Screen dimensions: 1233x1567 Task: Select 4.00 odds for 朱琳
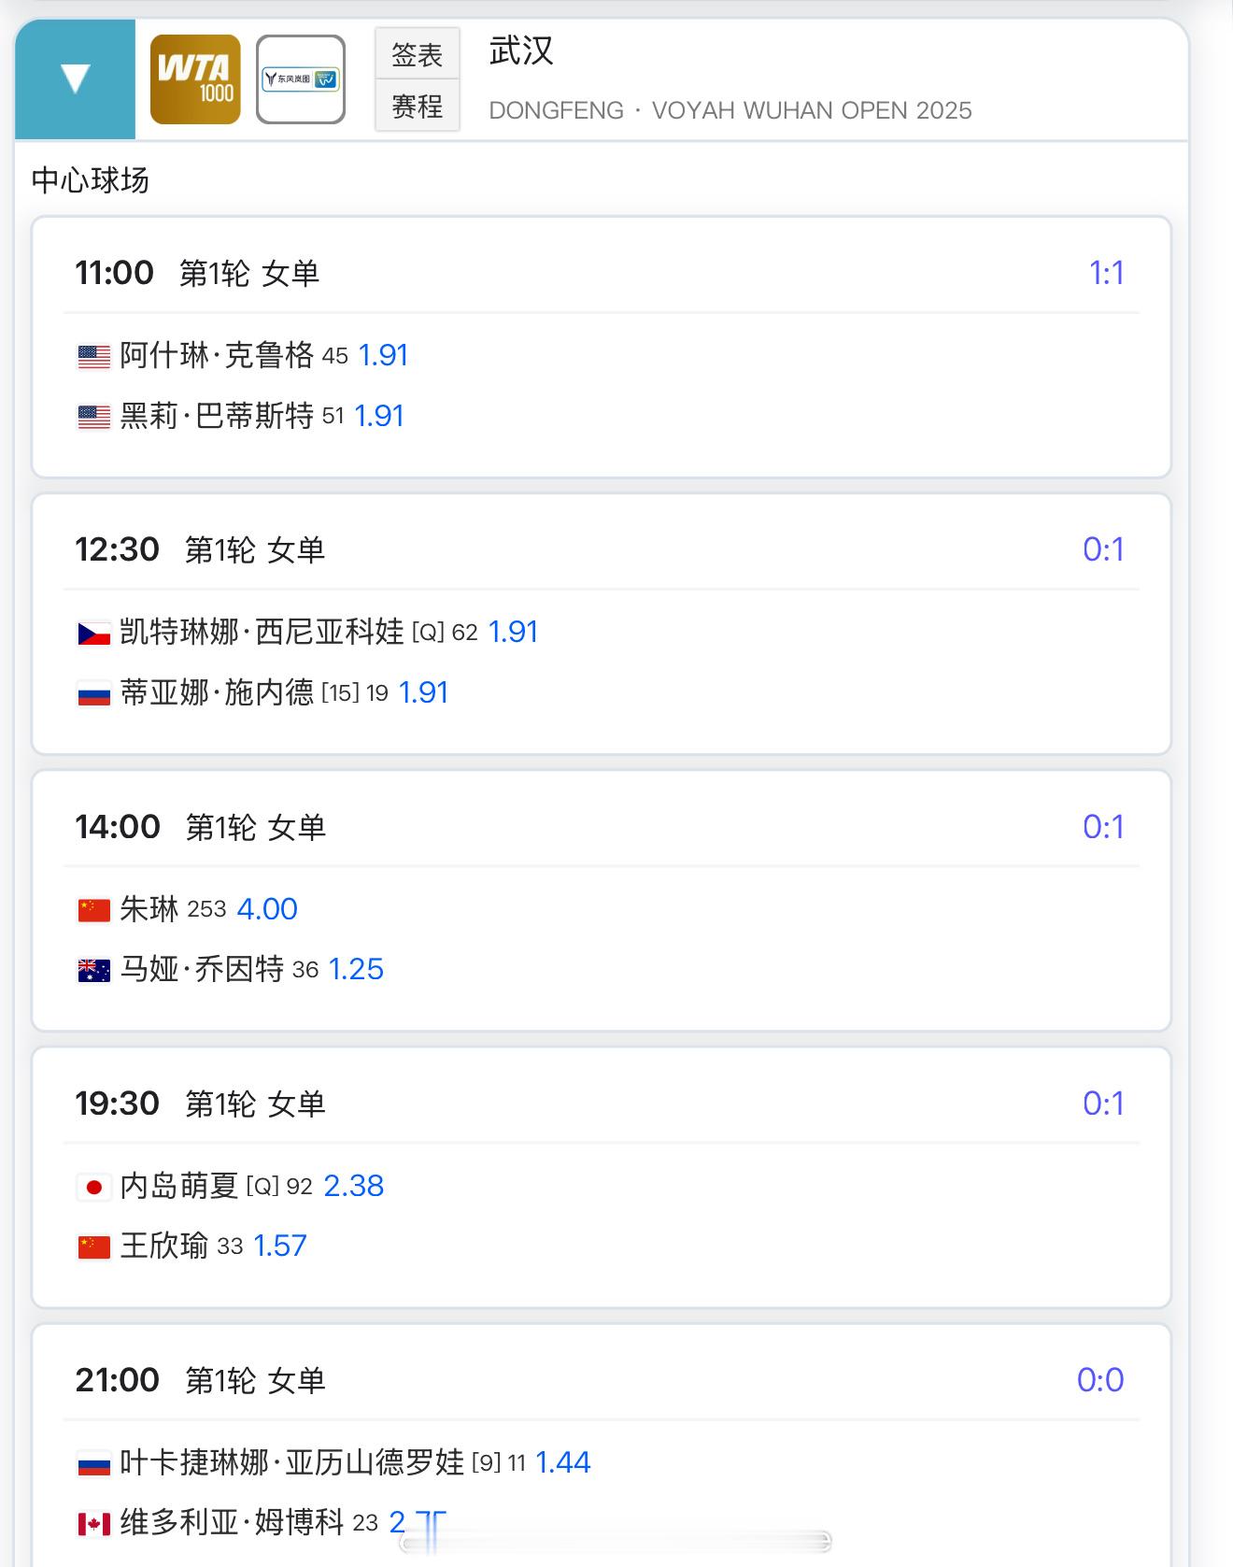tap(267, 909)
